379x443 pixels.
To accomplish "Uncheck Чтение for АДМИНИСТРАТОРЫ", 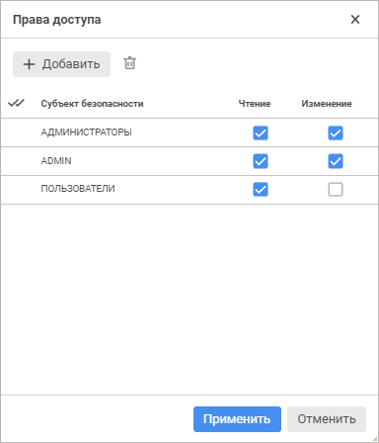I will click(261, 133).
